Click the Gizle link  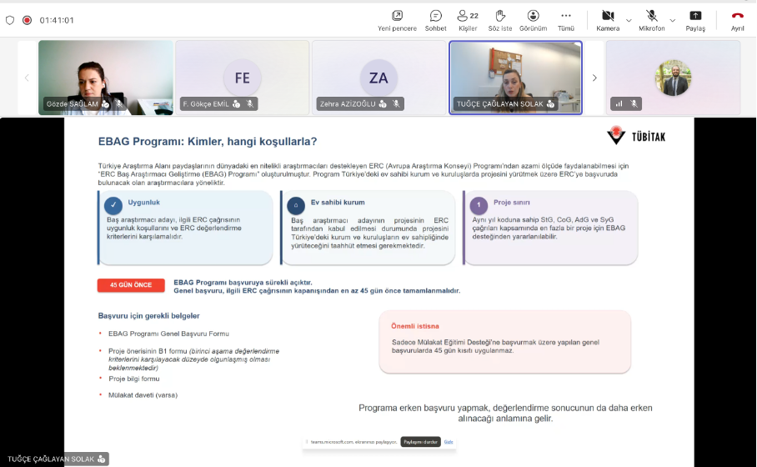coord(449,442)
